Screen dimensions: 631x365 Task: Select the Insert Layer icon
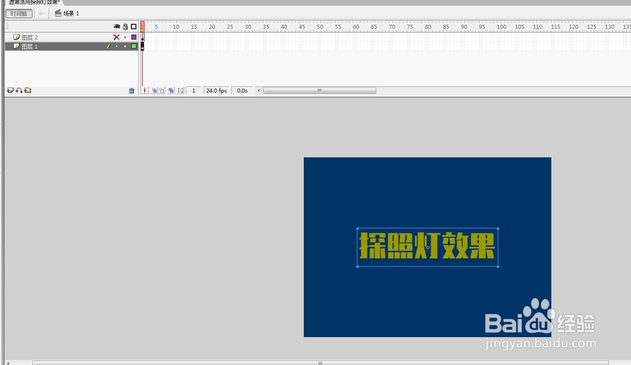pos(10,90)
